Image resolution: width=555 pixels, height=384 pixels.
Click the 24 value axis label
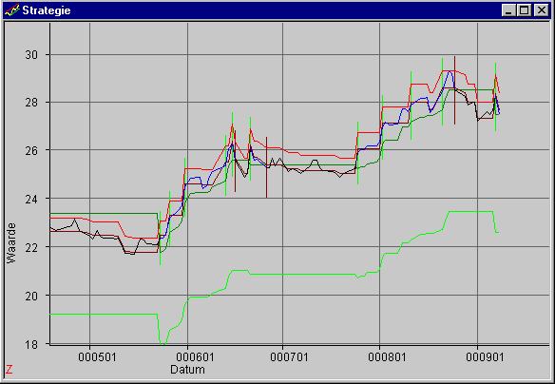tap(32, 199)
